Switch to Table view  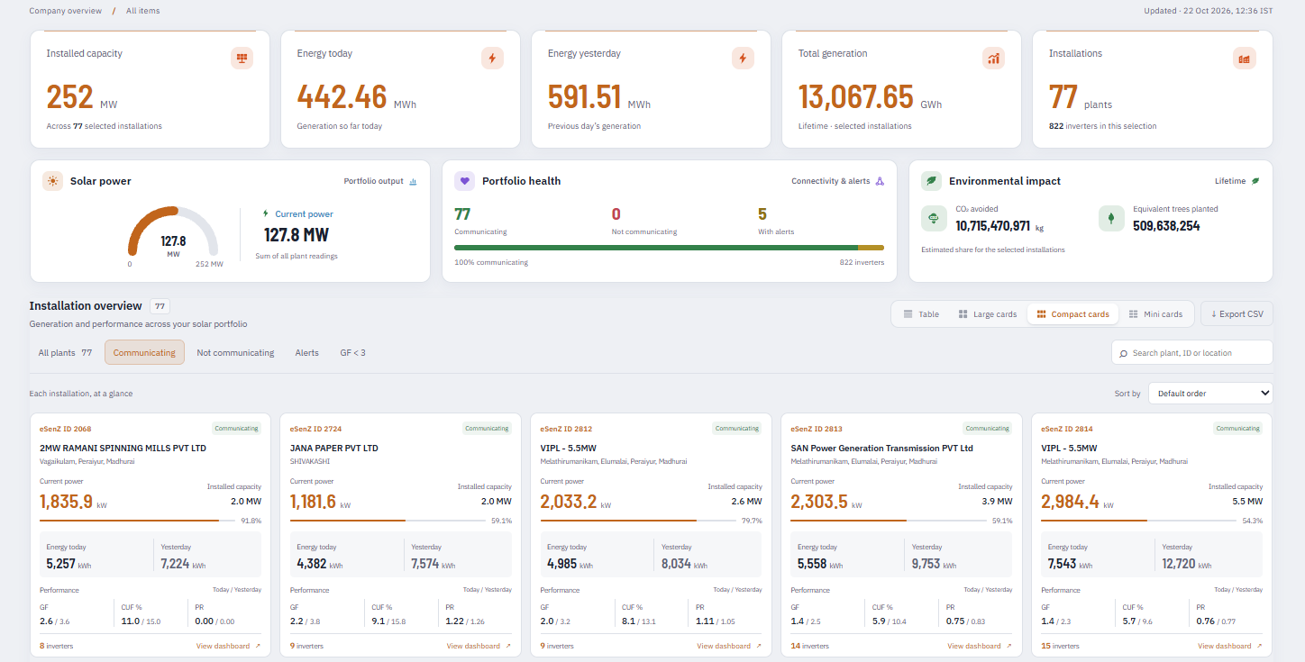(x=921, y=314)
